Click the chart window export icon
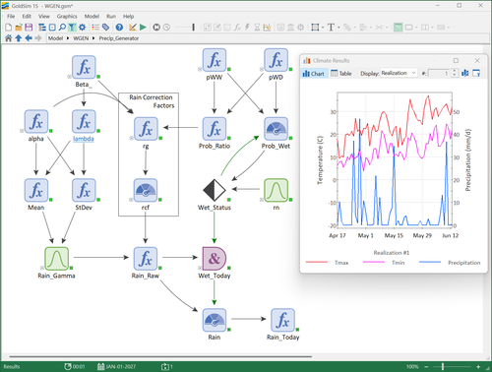The image size is (492, 372). point(476,73)
